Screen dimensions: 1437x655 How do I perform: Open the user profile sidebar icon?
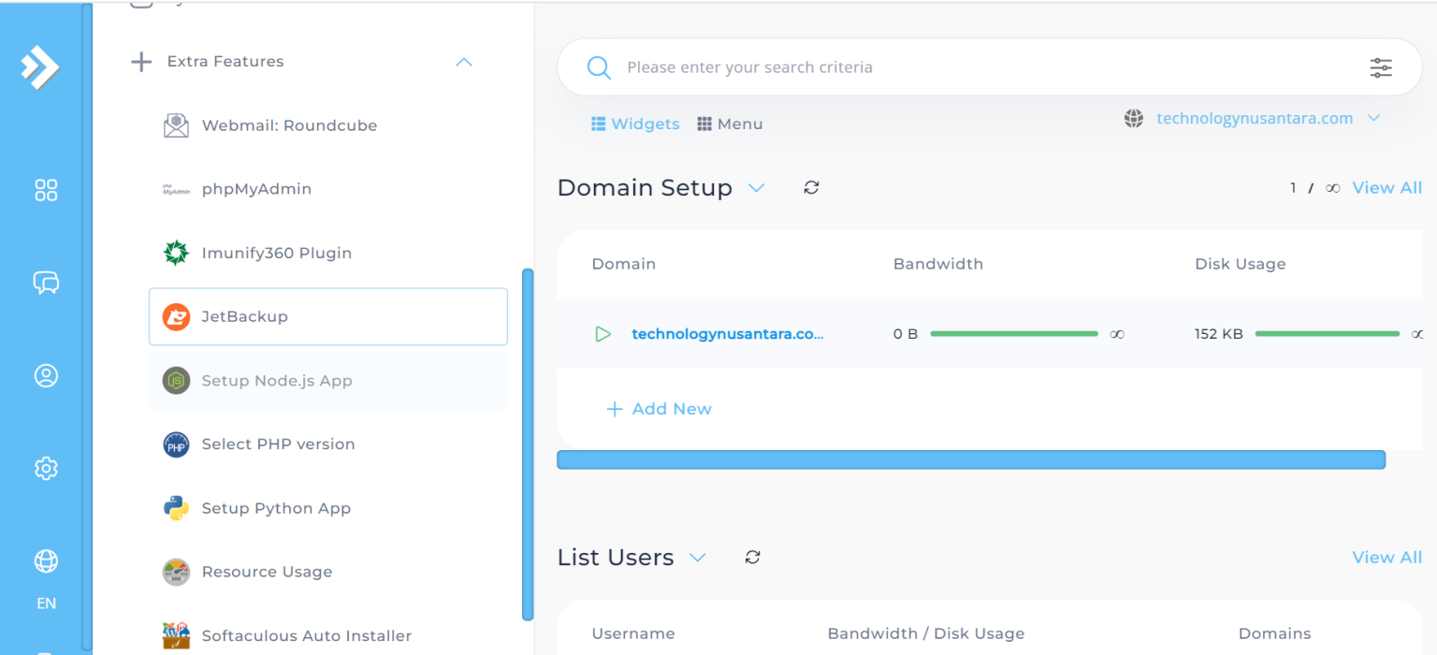[x=46, y=375]
